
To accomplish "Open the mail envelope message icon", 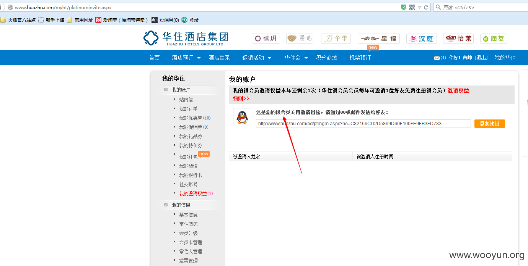I will (437, 58).
